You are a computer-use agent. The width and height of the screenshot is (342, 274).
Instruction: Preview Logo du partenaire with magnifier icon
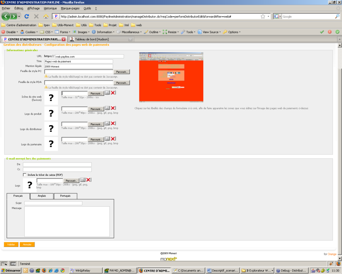(107, 139)
